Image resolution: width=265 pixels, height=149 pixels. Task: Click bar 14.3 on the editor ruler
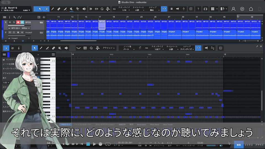click(x=149, y=55)
